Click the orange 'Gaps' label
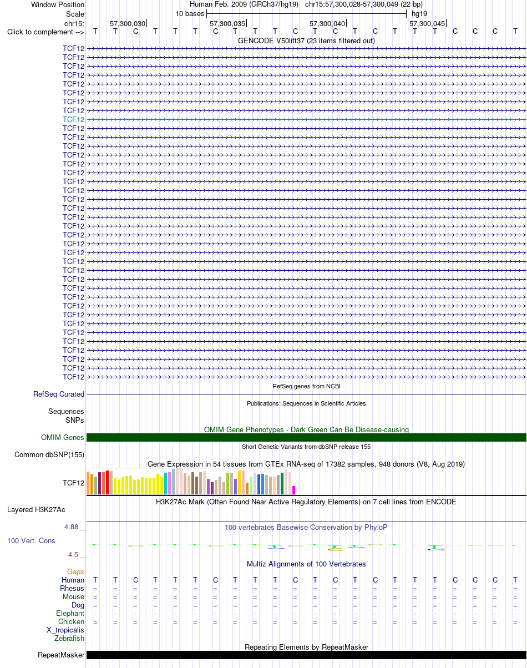Image resolution: width=527 pixels, height=668 pixels. (x=75, y=571)
